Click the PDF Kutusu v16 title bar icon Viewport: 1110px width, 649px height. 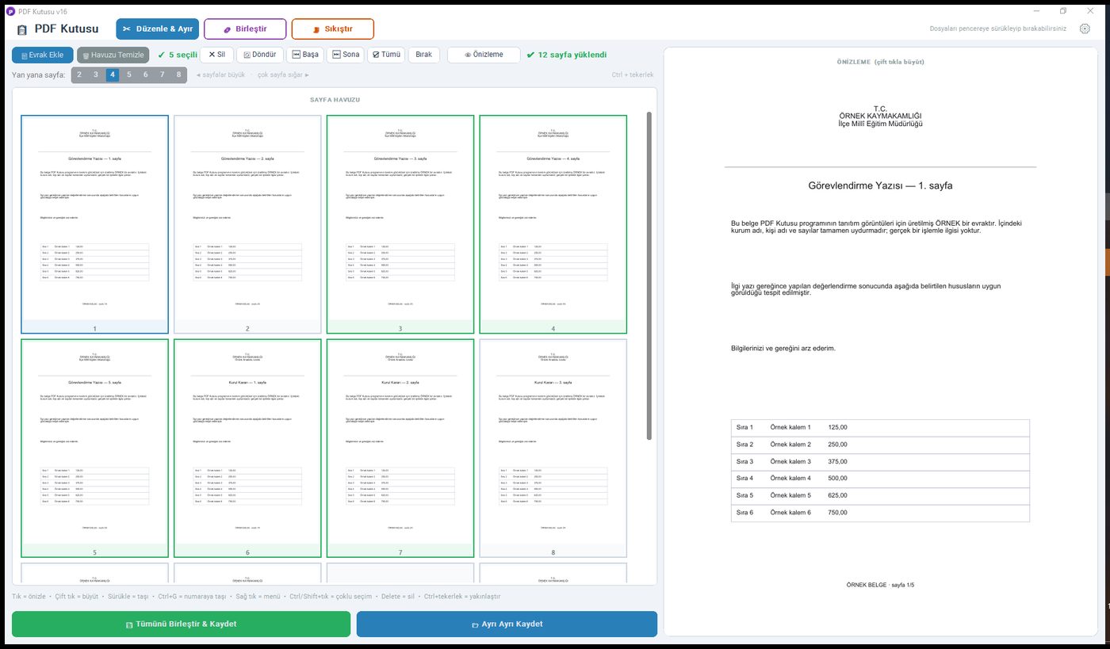pos(10,11)
